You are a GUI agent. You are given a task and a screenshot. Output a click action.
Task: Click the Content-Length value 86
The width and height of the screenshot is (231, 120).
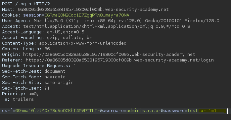(x=47, y=49)
